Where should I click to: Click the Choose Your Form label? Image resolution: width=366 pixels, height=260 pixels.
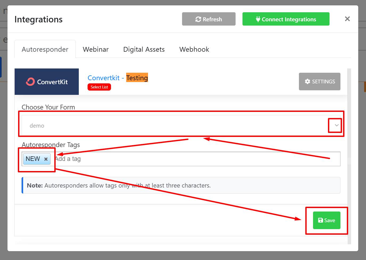pos(48,107)
